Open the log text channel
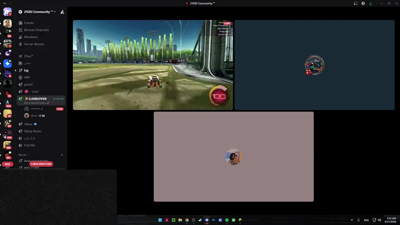 pos(41,70)
